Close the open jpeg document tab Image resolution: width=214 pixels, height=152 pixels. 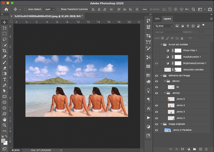[x=12, y=16]
